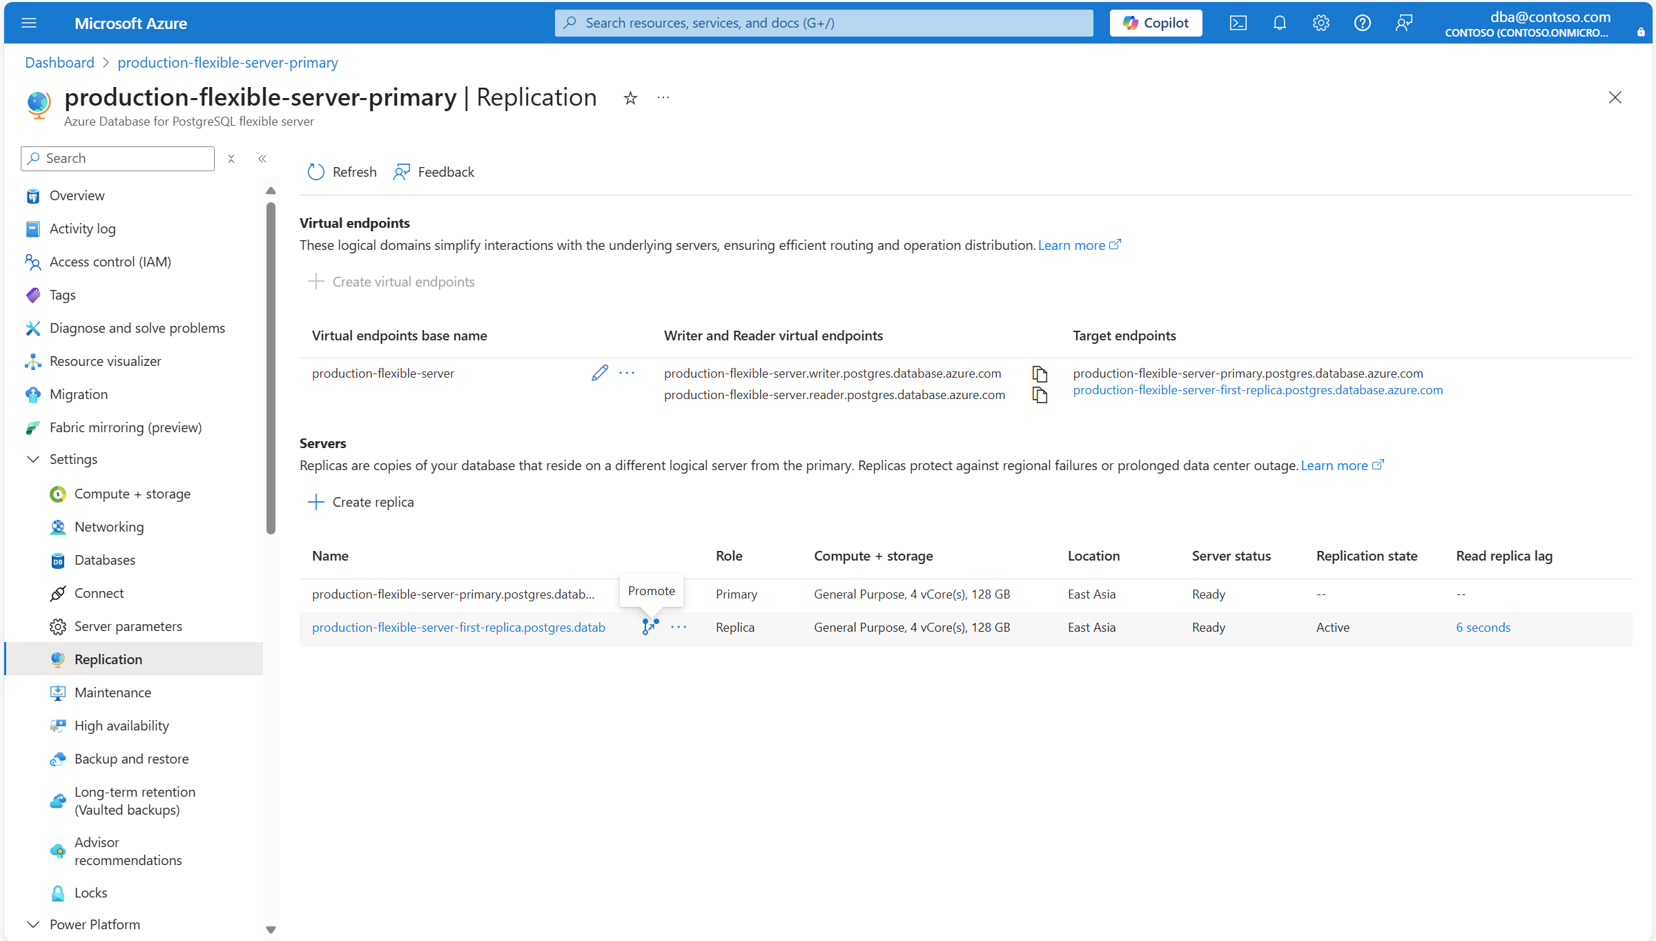The height and width of the screenshot is (941, 1656).
Task: Collapse the sidebar menu with double chevron
Action: coord(262,159)
